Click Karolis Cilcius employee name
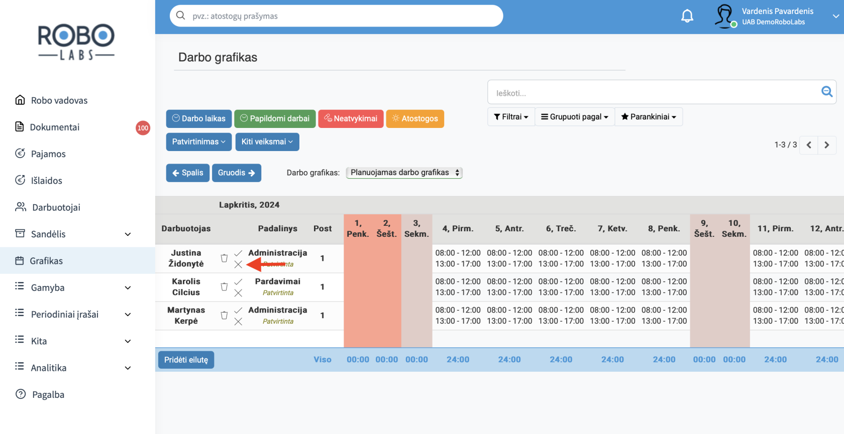This screenshot has height=434, width=844. coord(186,287)
